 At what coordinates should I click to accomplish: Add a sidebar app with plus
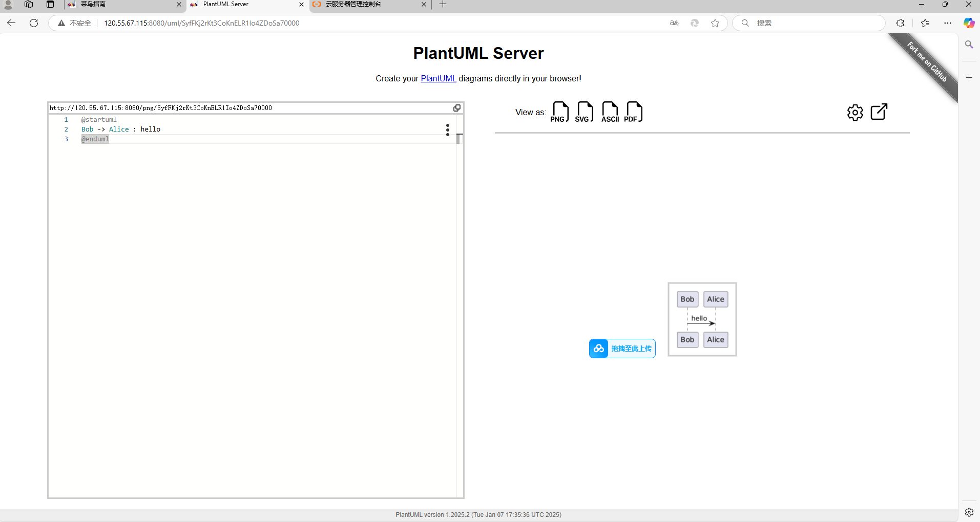(x=969, y=78)
